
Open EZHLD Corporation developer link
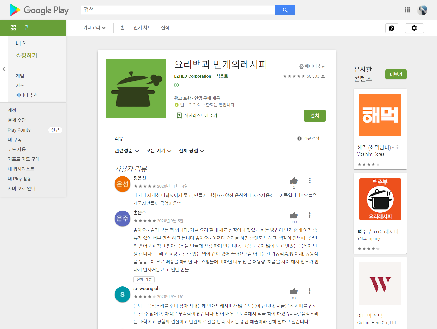pyautogui.click(x=192, y=76)
